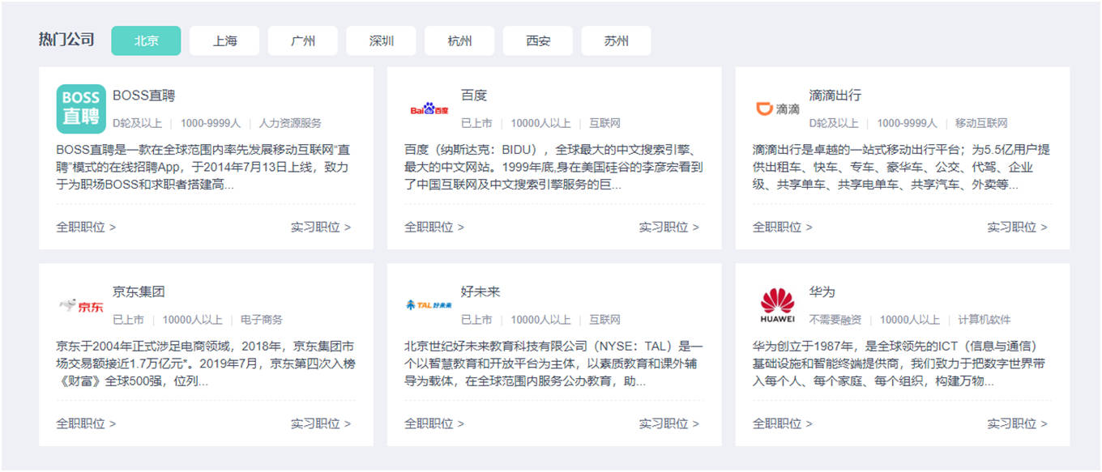Click the 京东集团 company name title
This screenshot has height=472, width=1102.
(x=139, y=291)
